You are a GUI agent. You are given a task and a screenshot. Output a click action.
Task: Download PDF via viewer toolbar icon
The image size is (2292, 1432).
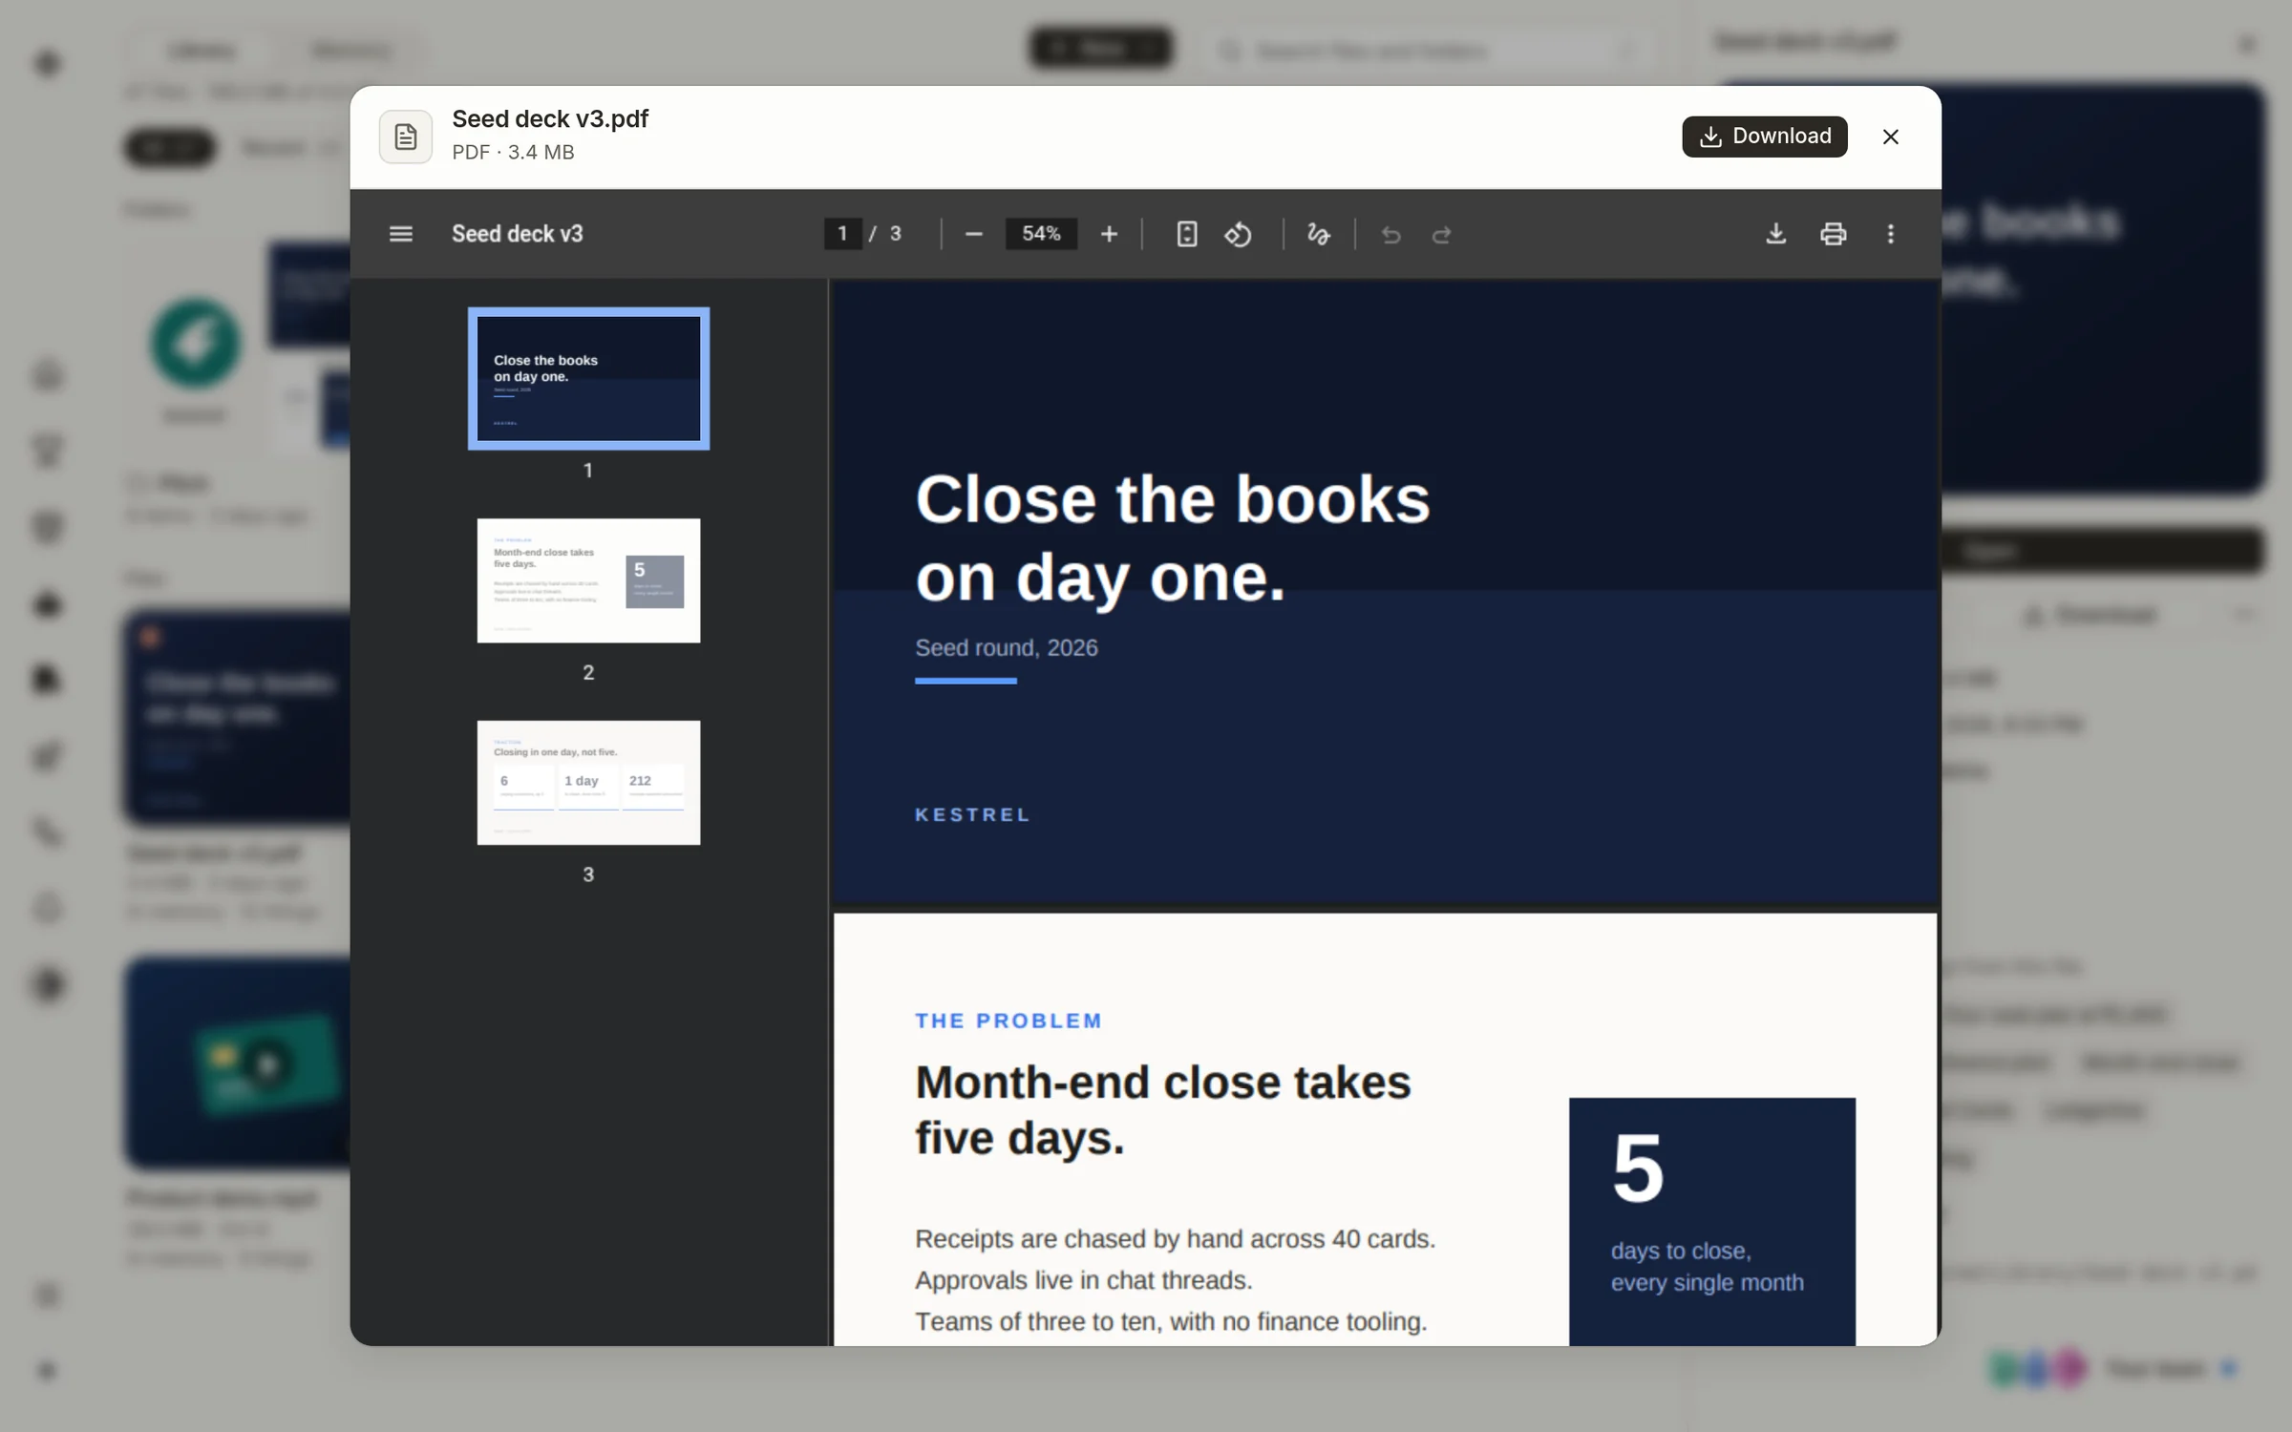click(1775, 234)
